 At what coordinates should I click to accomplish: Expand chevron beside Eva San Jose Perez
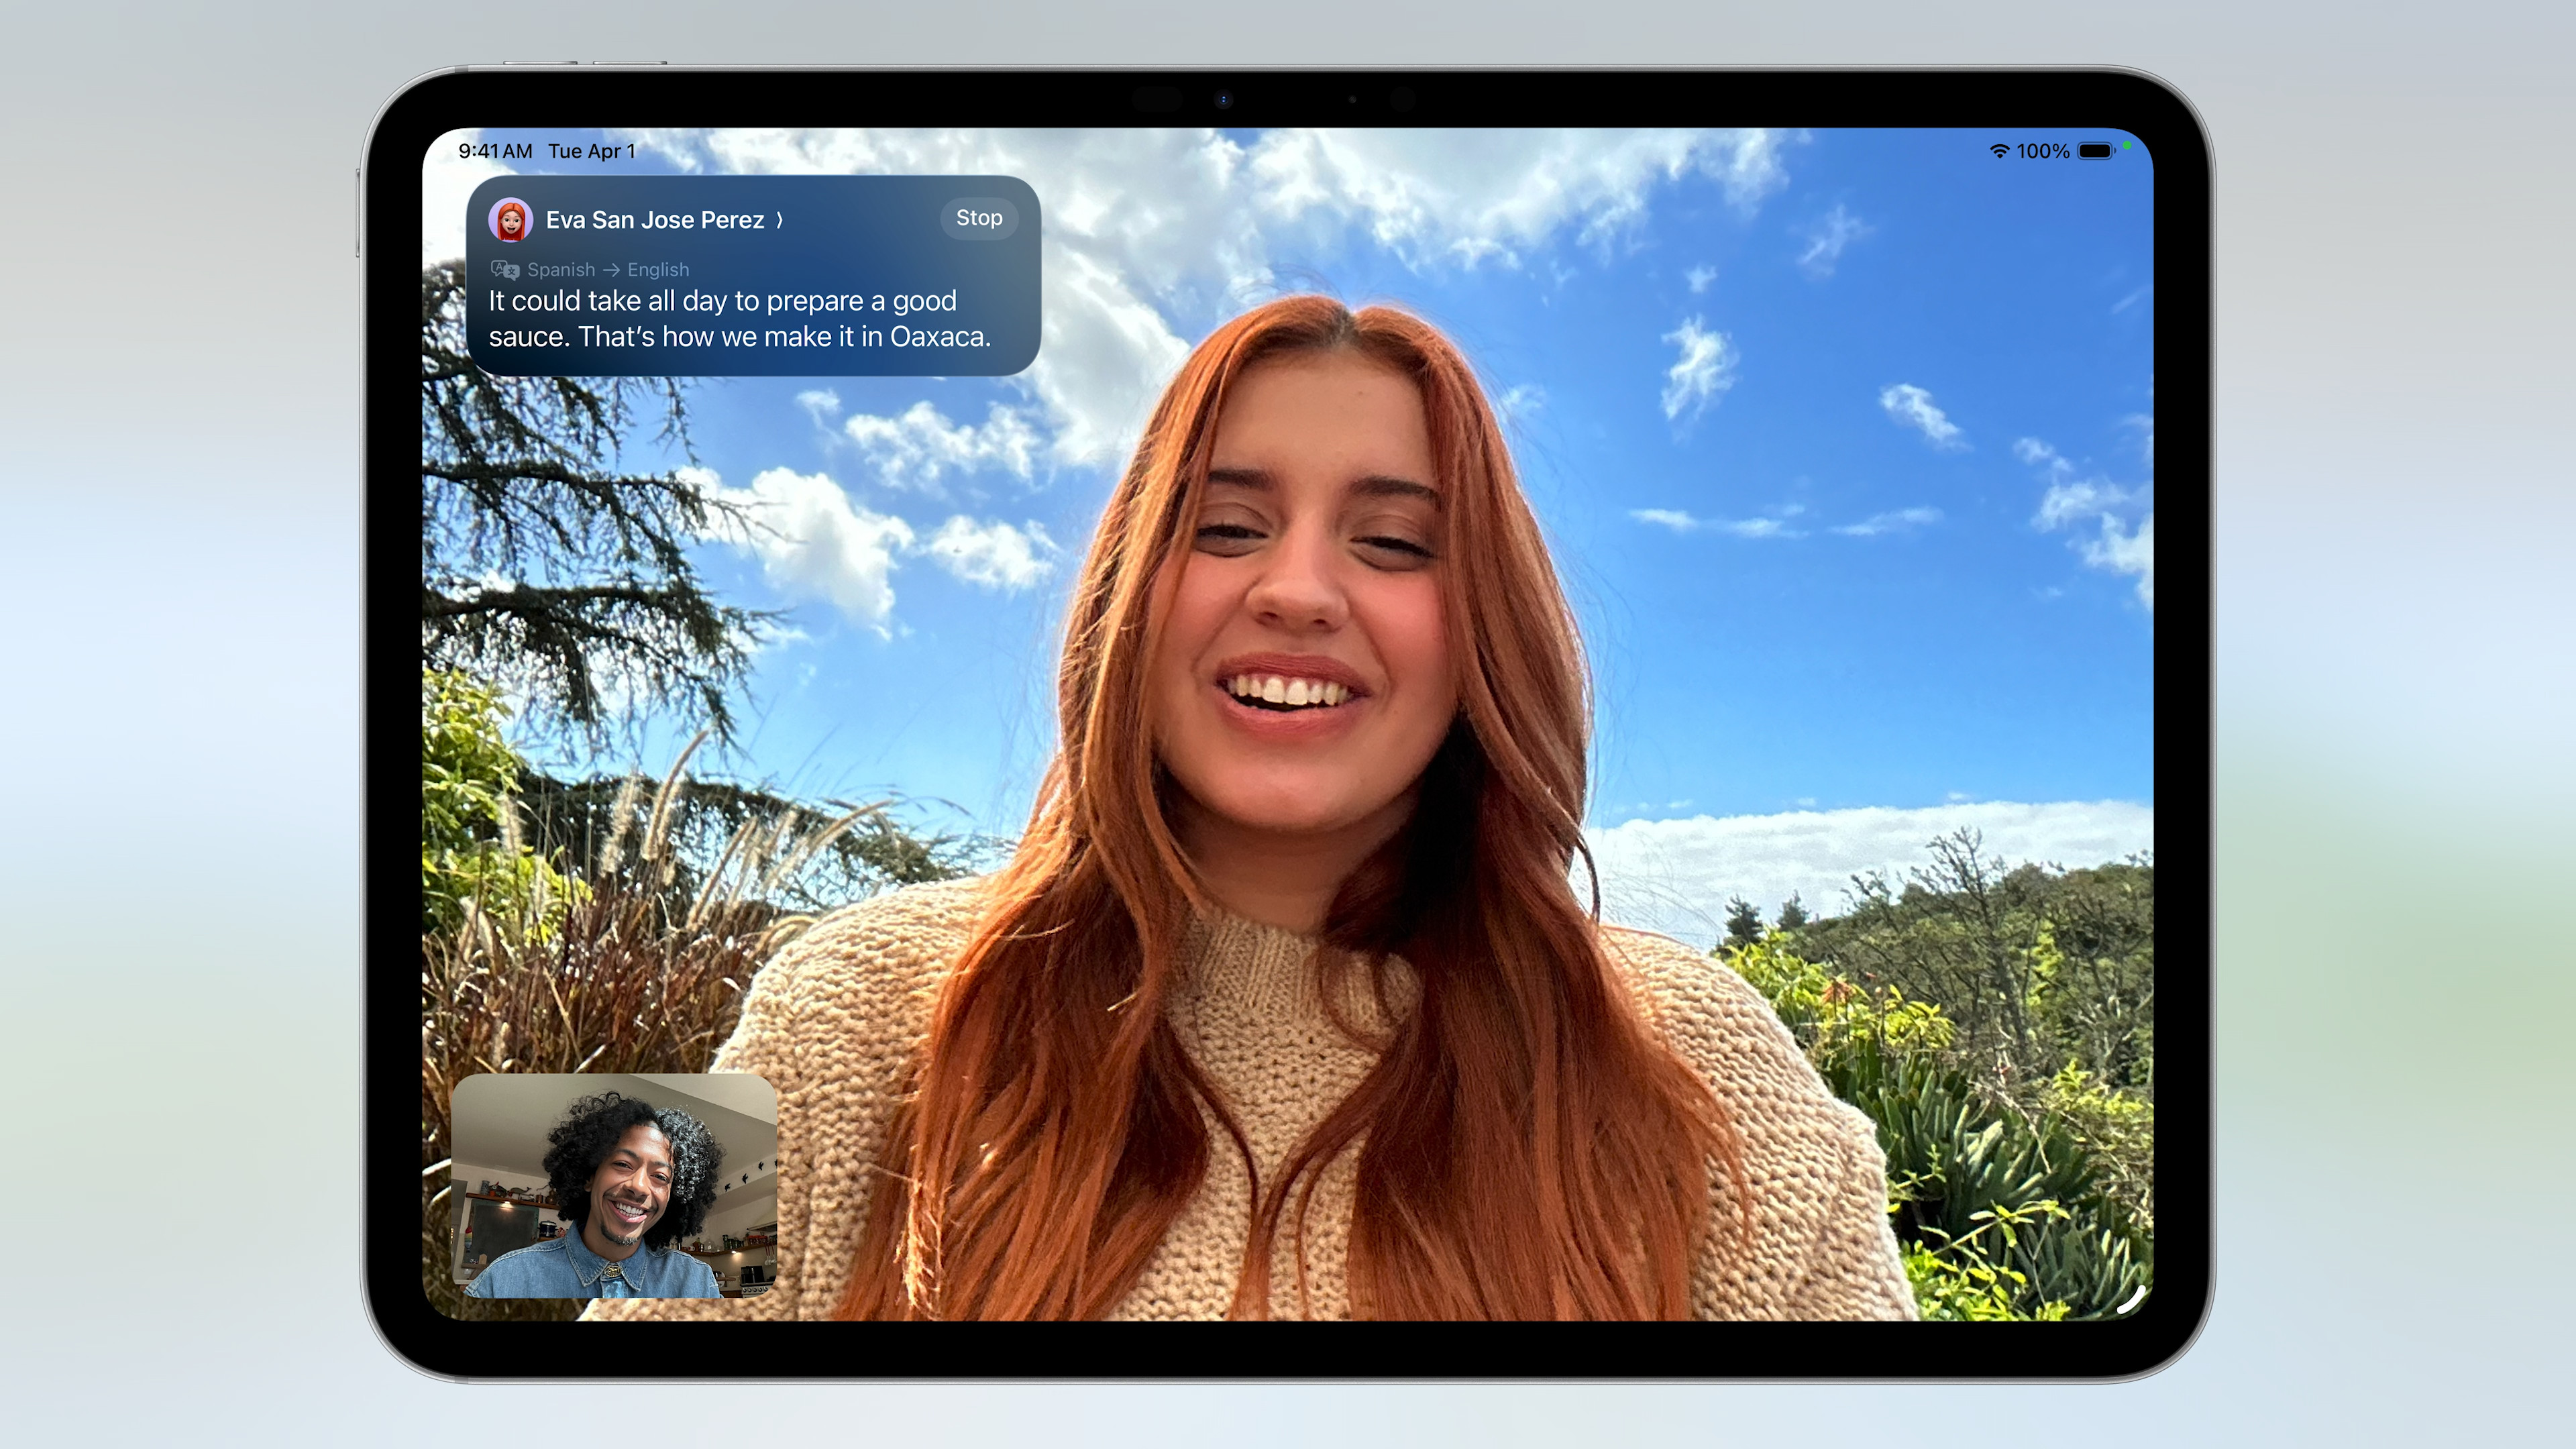pyautogui.click(x=780, y=220)
